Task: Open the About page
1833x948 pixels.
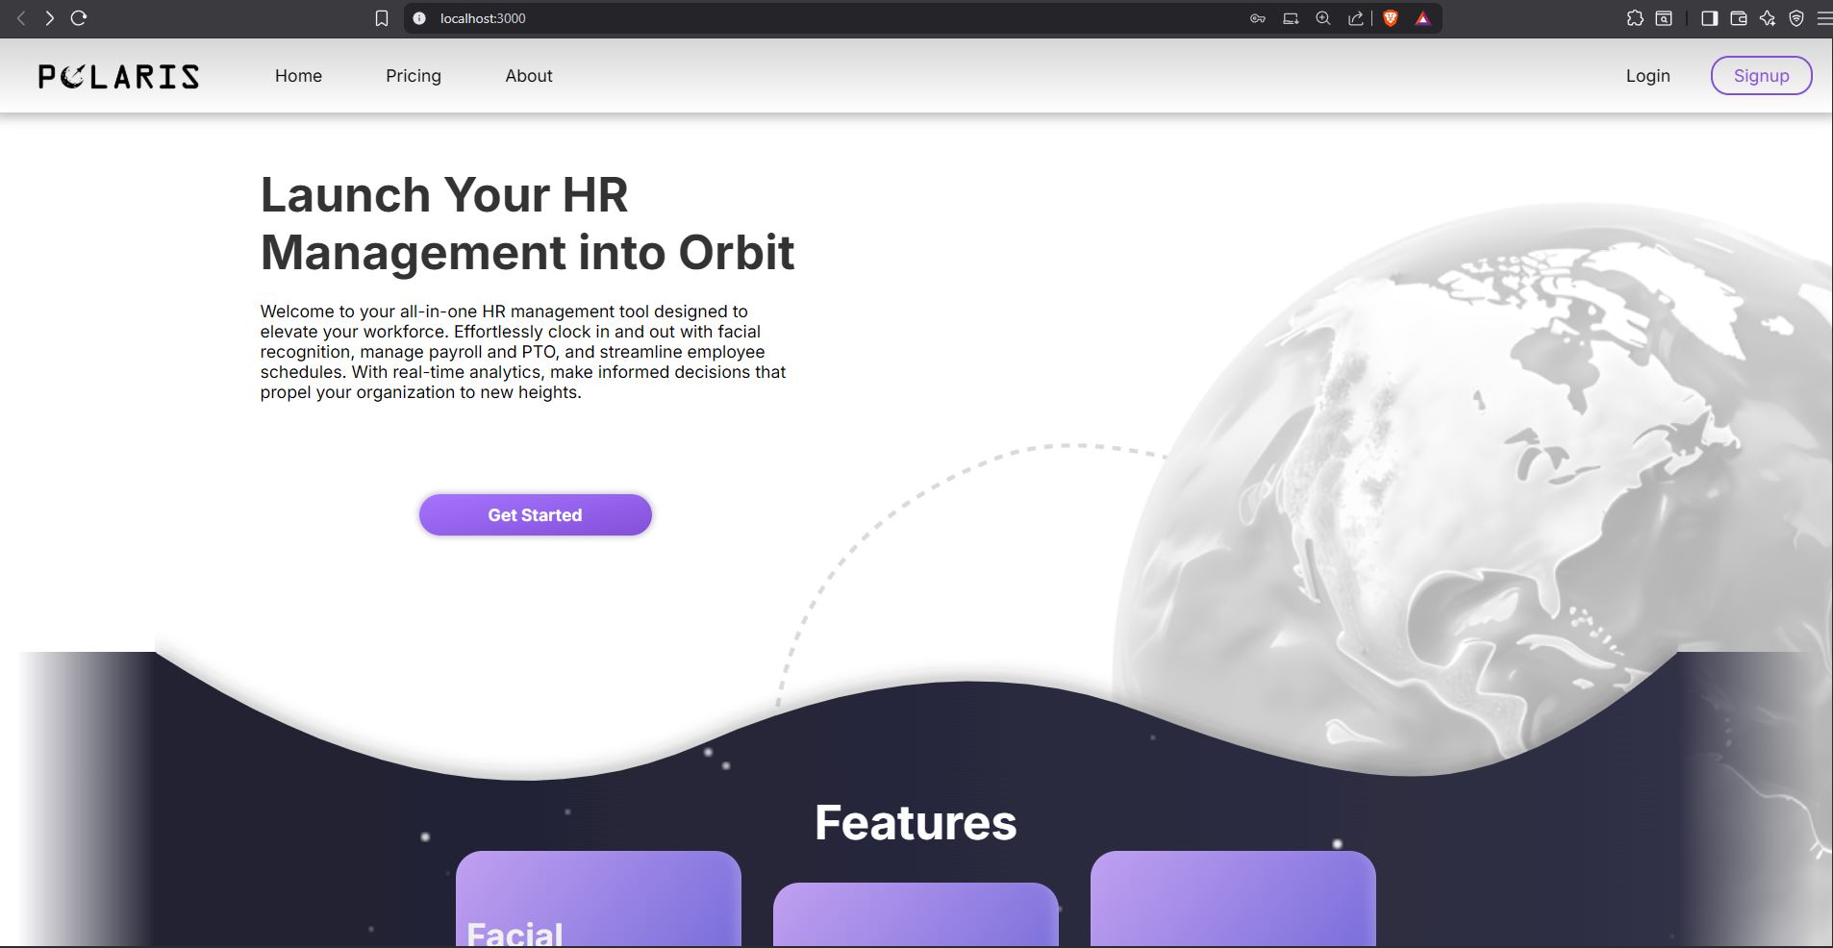Action: tap(529, 76)
